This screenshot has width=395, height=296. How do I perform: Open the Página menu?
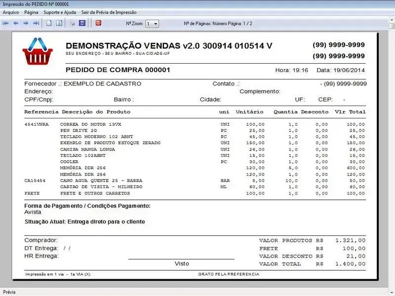(x=31, y=12)
